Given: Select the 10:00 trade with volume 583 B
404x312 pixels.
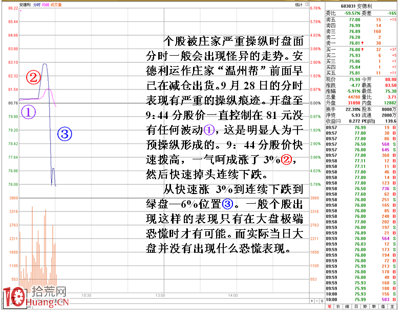Looking at the screenshot, I should [x=361, y=300].
